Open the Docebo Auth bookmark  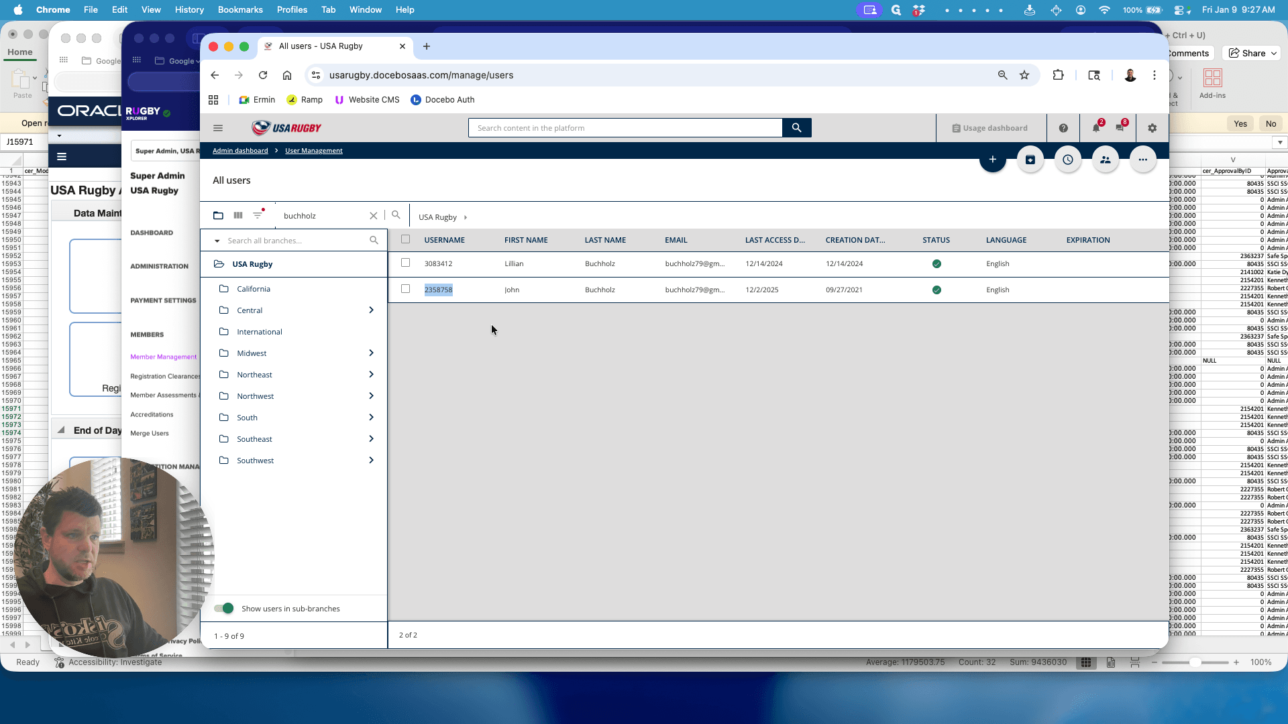[443, 100]
